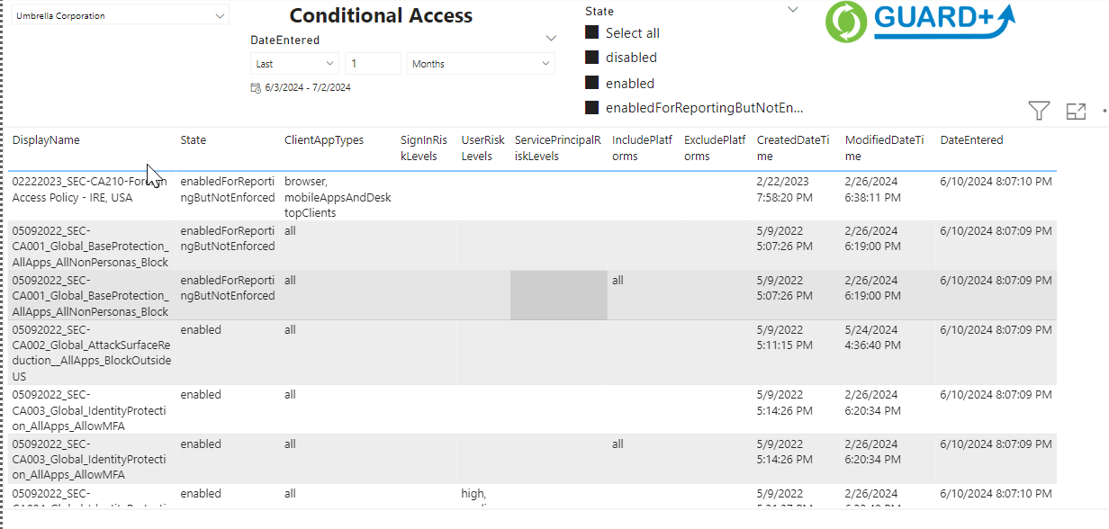Click the calendar icon beside the date range

(256, 87)
